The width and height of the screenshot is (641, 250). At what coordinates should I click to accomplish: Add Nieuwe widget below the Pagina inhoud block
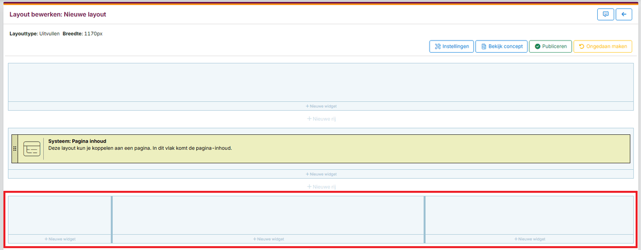[321, 174]
